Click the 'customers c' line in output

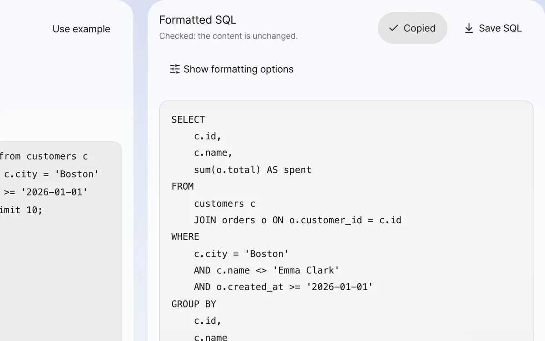tap(224, 203)
